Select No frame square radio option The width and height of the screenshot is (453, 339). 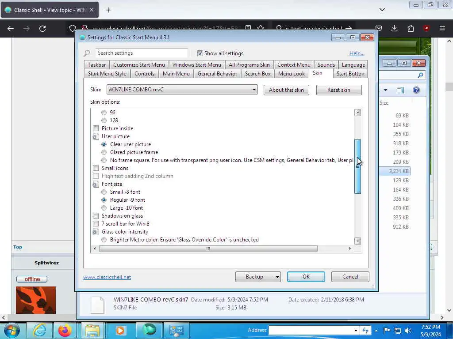coord(104,160)
